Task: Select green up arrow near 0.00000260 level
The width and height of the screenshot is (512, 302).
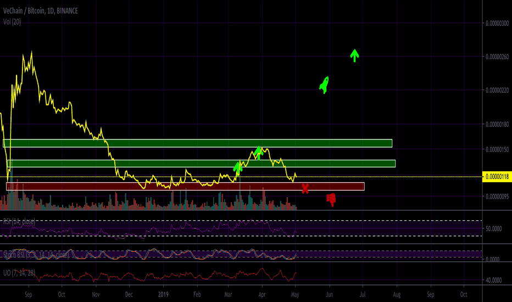Action: pos(355,55)
